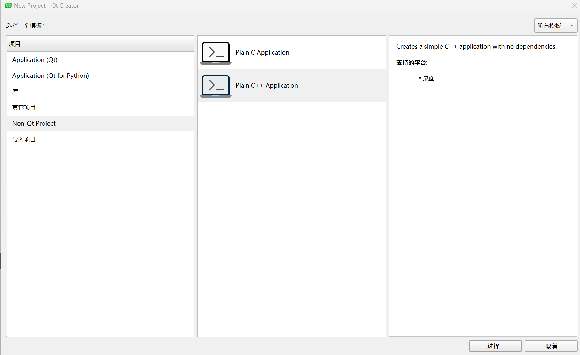Close the New Project dialog
This screenshot has height=355, width=580.
point(575,6)
